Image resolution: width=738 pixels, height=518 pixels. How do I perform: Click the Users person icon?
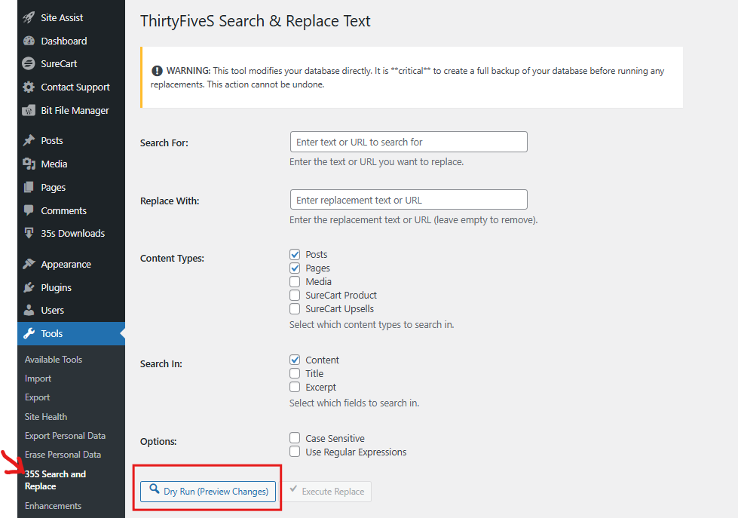tap(29, 311)
